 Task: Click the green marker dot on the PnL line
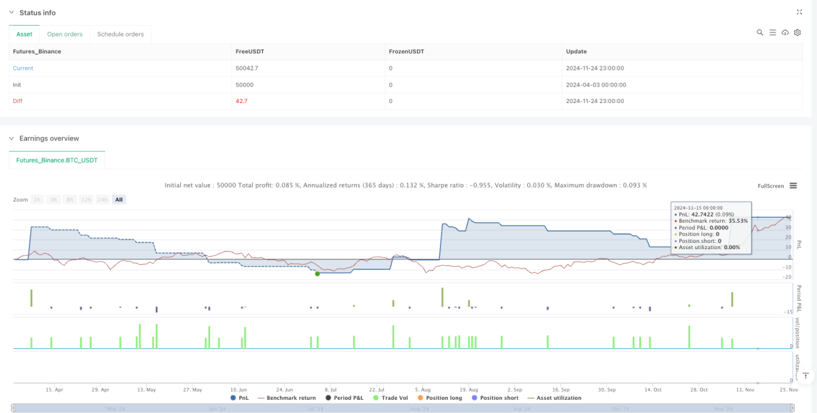(x=317, y=274)
